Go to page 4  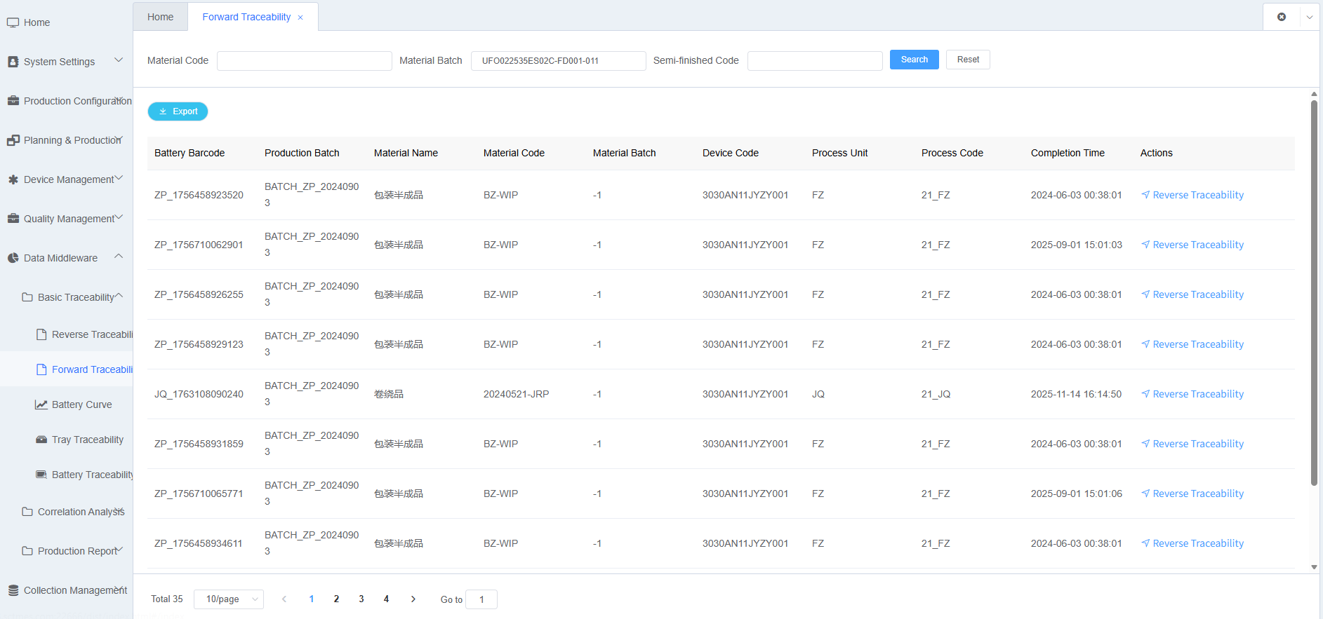point(386,599)
